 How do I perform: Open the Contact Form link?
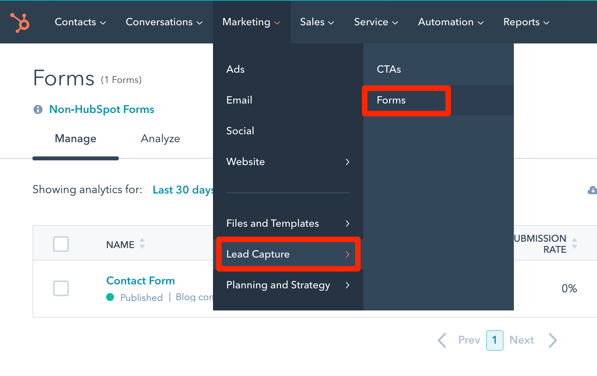141,281
